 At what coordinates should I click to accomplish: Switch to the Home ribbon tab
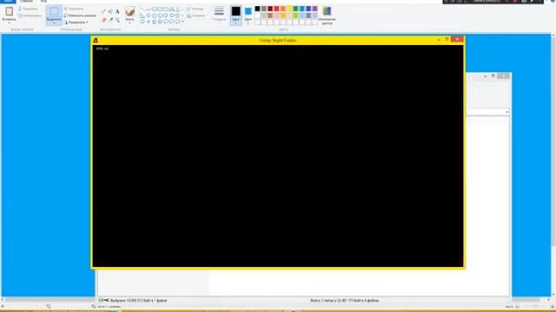pyautogui.click(x=26, y=2)
